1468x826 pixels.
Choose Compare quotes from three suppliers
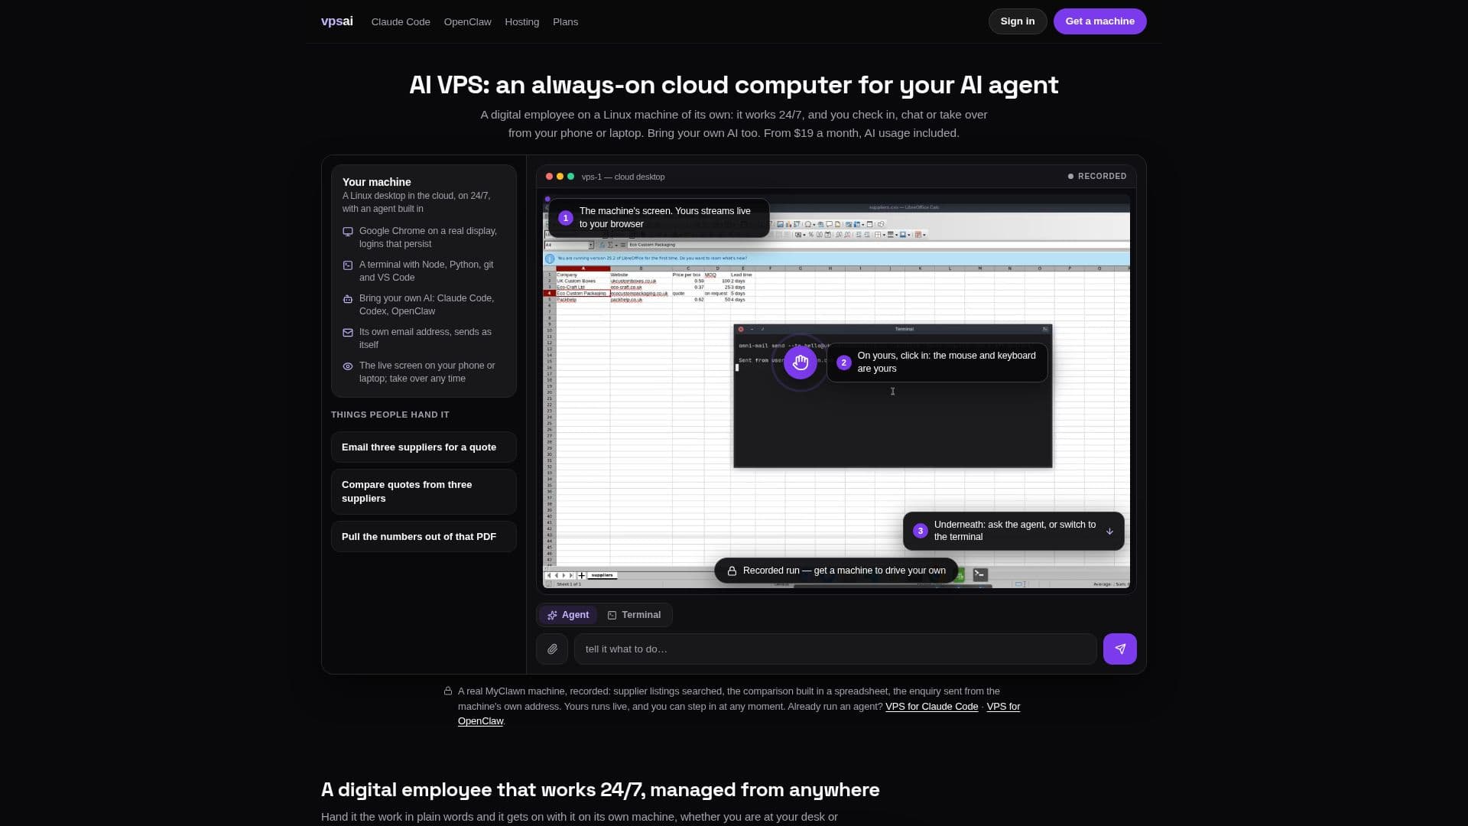424,492
